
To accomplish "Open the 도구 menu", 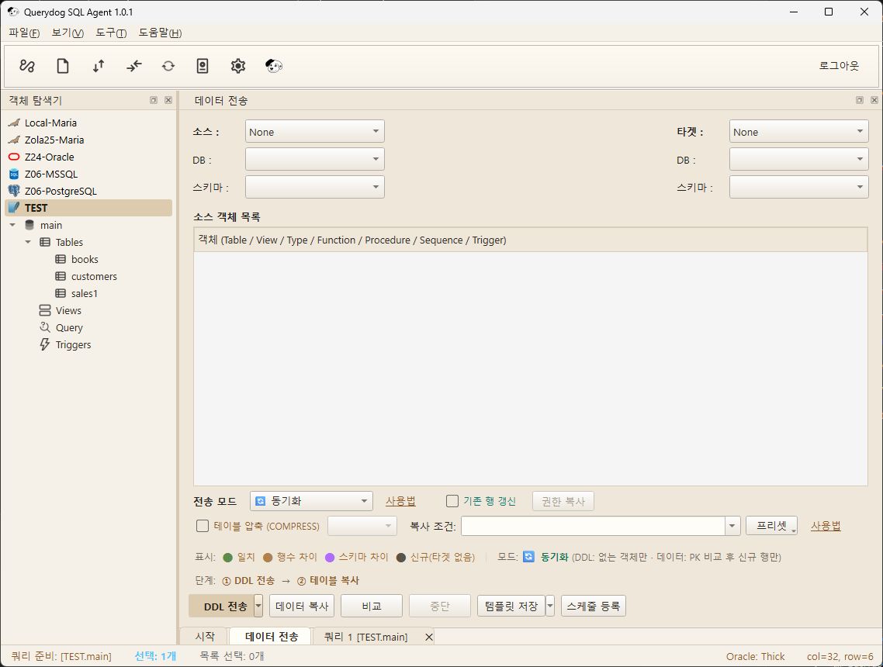I will 111,33.
